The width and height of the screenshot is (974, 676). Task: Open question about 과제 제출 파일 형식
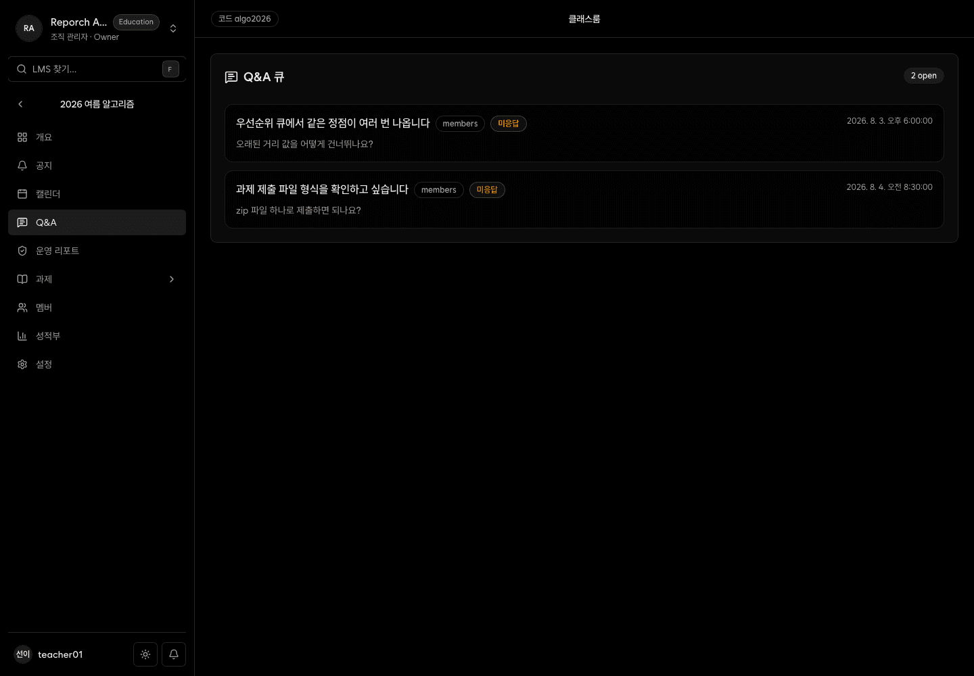(584, 199)
